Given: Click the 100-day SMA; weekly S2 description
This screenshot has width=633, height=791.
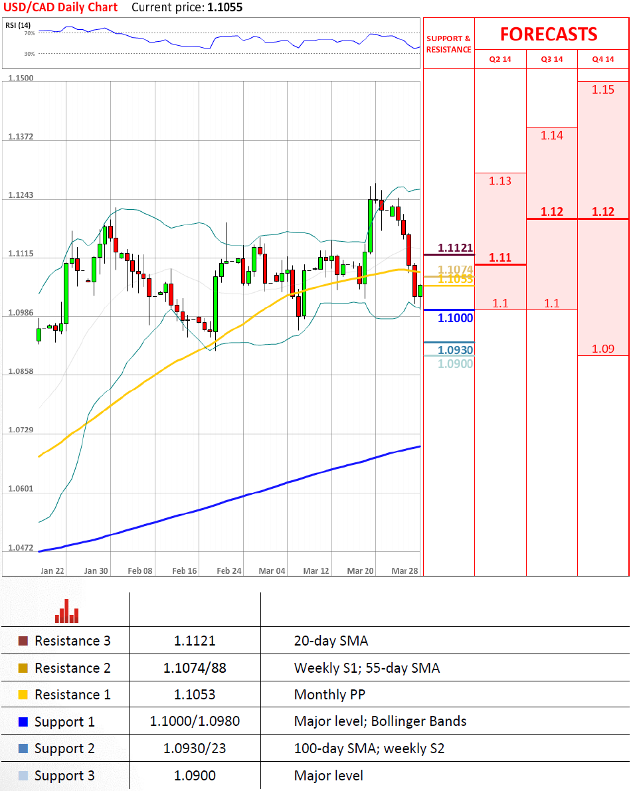Looking at the screenshot, I should [369, 748].
